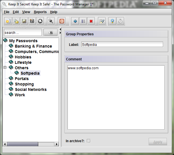Click in the Comment text area
The width and height of the screenshot is (174, 155).
[x=116, y=97]
